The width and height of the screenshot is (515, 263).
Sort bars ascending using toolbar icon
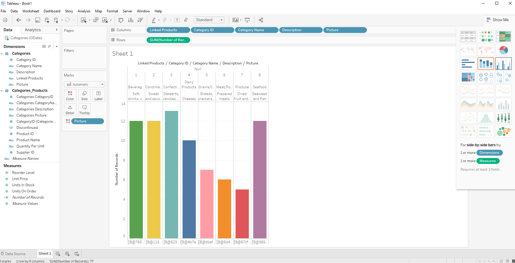pyautogui.click(x=130, y=20)
